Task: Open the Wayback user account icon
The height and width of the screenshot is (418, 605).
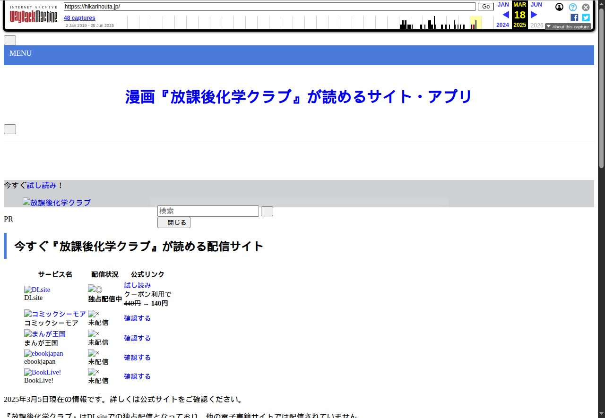Action: 559,7
